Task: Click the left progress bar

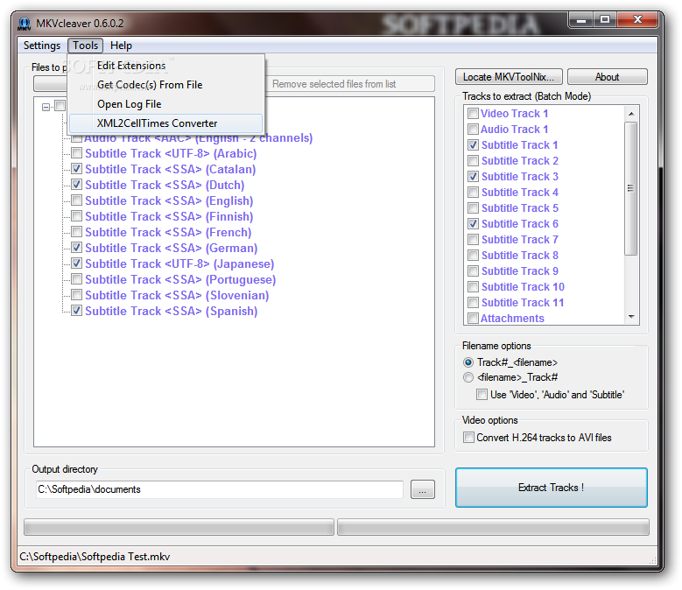Action: click(179, 527)
